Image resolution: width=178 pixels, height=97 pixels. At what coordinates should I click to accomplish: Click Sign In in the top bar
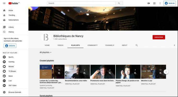(x=170, y=3)
